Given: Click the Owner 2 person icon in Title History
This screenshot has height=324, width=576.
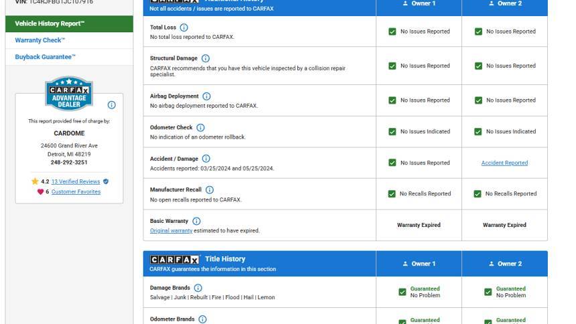Looking at the screenshot, I should tap(492, 264).
